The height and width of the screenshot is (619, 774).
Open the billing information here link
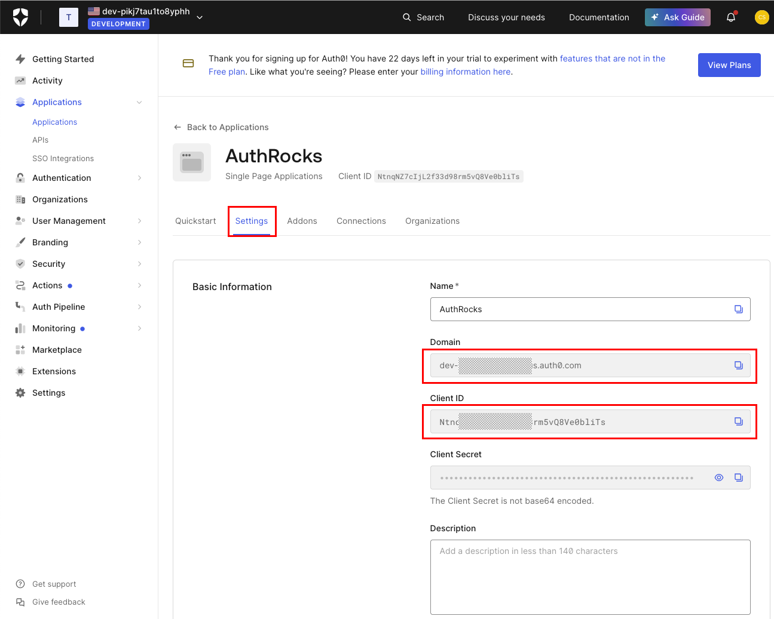465,72
